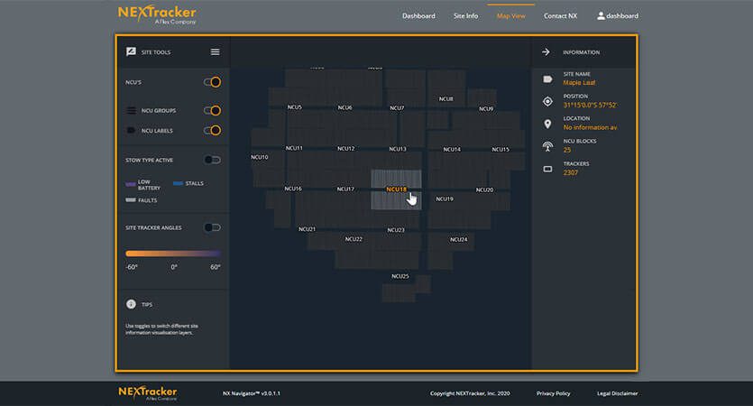The image size is (753, 406).
Task: Toggle the NCU Labels switch
Action: pos(212,130)
